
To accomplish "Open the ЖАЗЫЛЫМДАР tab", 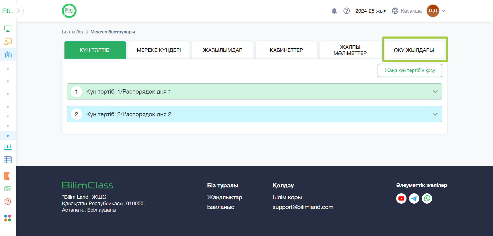I will click(x=223, y=50).
